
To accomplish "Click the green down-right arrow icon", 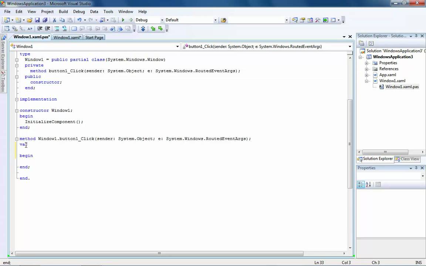I will click(153, 28).
